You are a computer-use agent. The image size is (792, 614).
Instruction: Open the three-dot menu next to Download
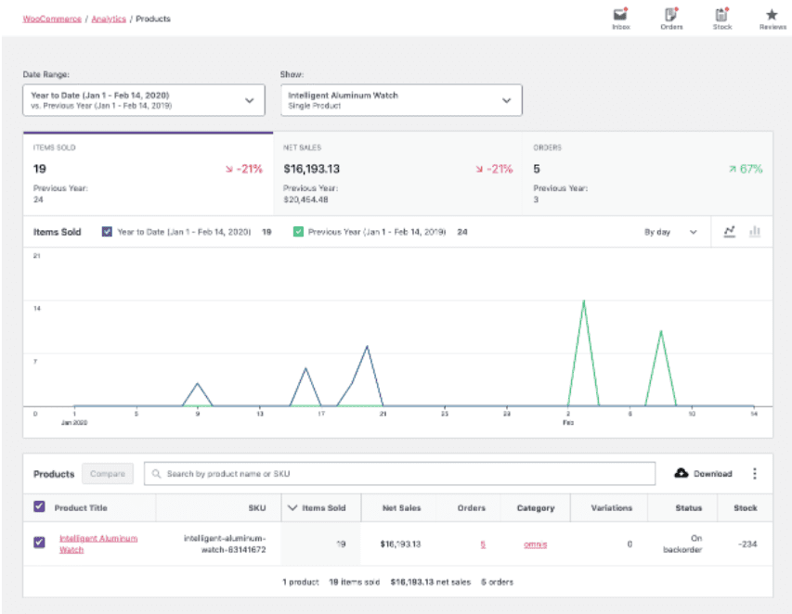[755, 473]
